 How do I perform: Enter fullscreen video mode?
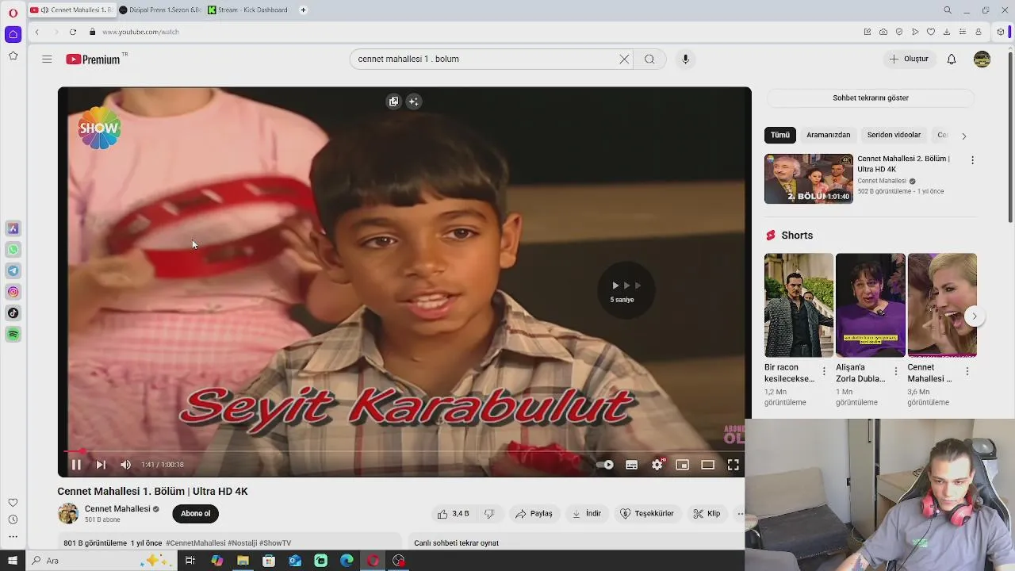(x=733, y=465)
